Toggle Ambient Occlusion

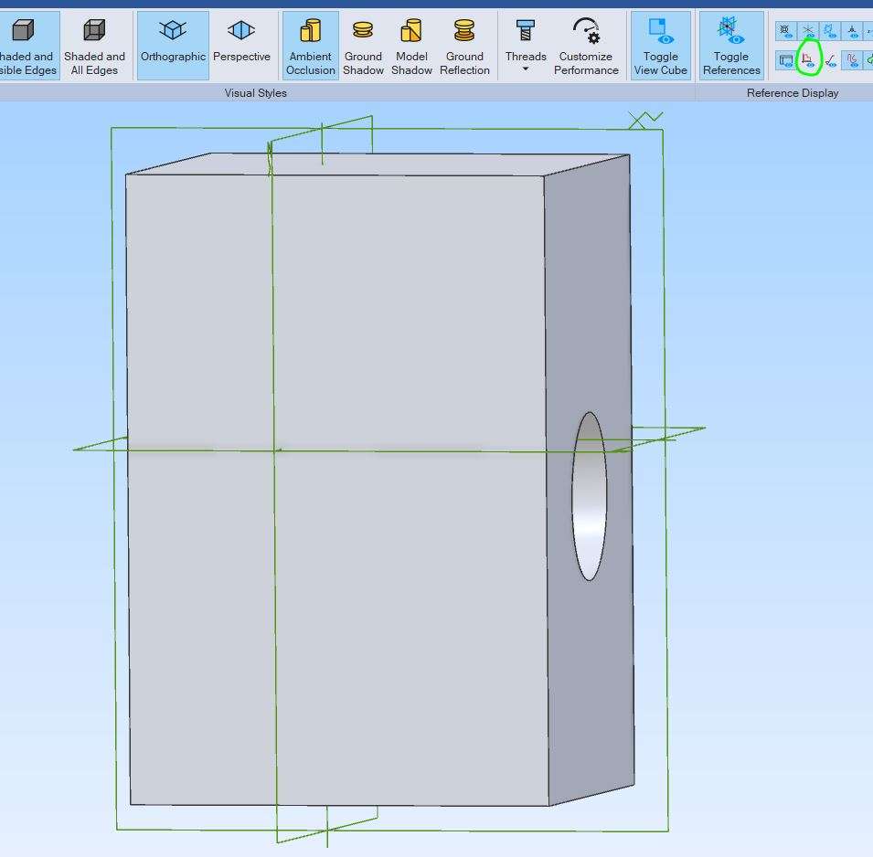click(x=310, y=46)
